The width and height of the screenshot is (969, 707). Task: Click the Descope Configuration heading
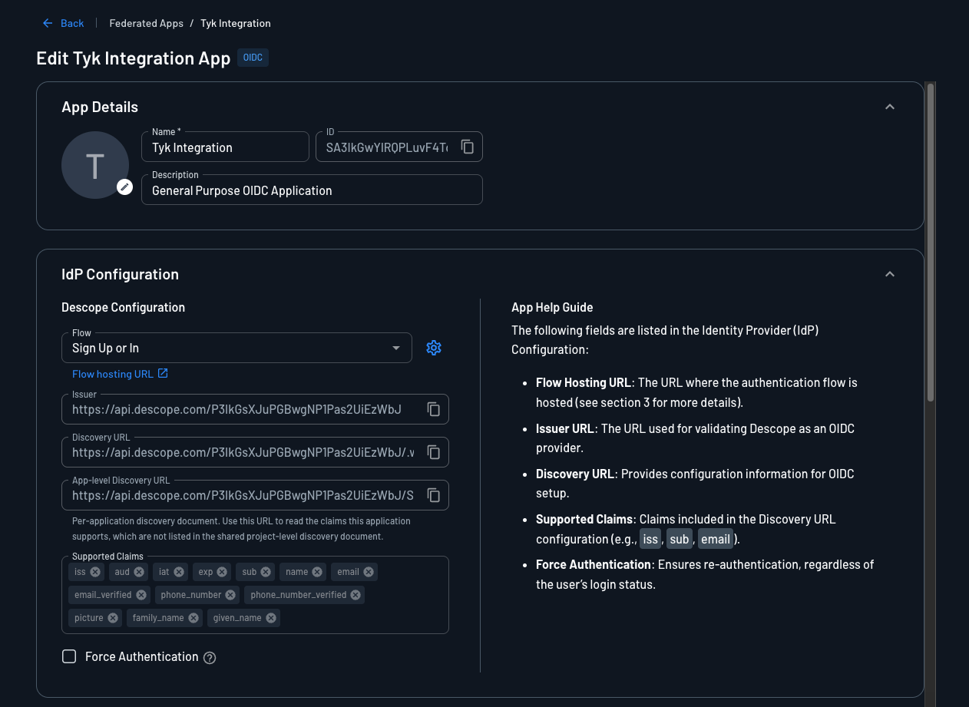point(123,307)
